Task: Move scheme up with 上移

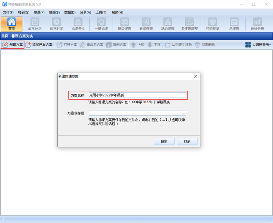Action: coord(138,45)
